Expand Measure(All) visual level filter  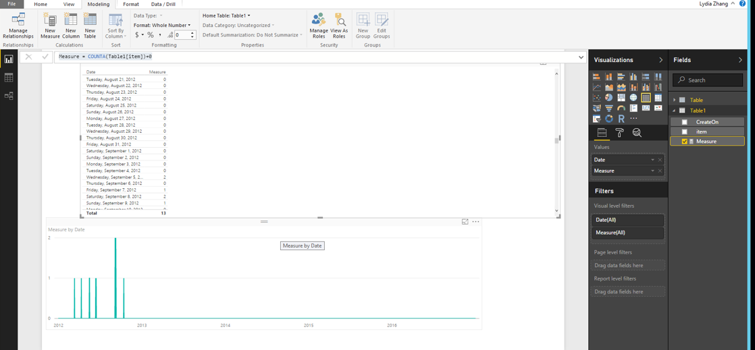pos(627,233)
